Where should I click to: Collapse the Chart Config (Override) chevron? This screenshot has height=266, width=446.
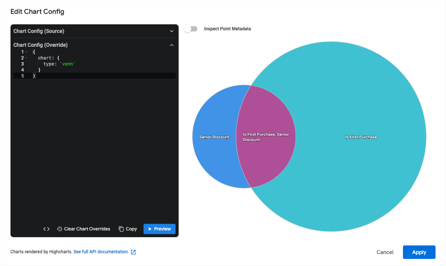[172, 45]
